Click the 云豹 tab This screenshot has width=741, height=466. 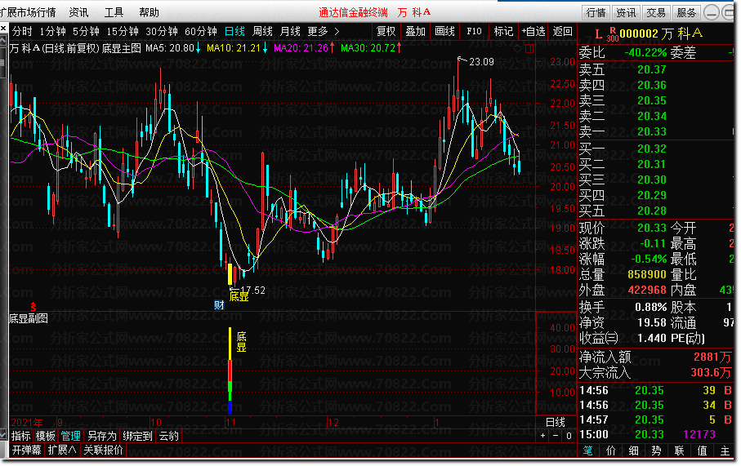169,436
